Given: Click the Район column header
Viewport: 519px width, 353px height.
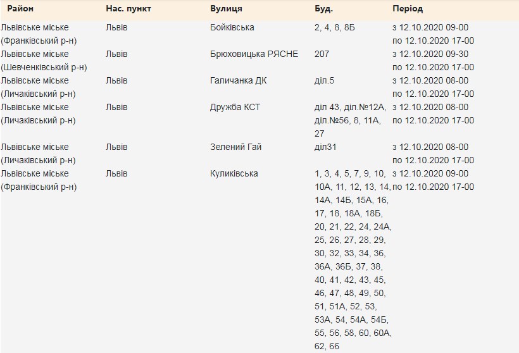Looking at the screenshot, I should point(20,9).
